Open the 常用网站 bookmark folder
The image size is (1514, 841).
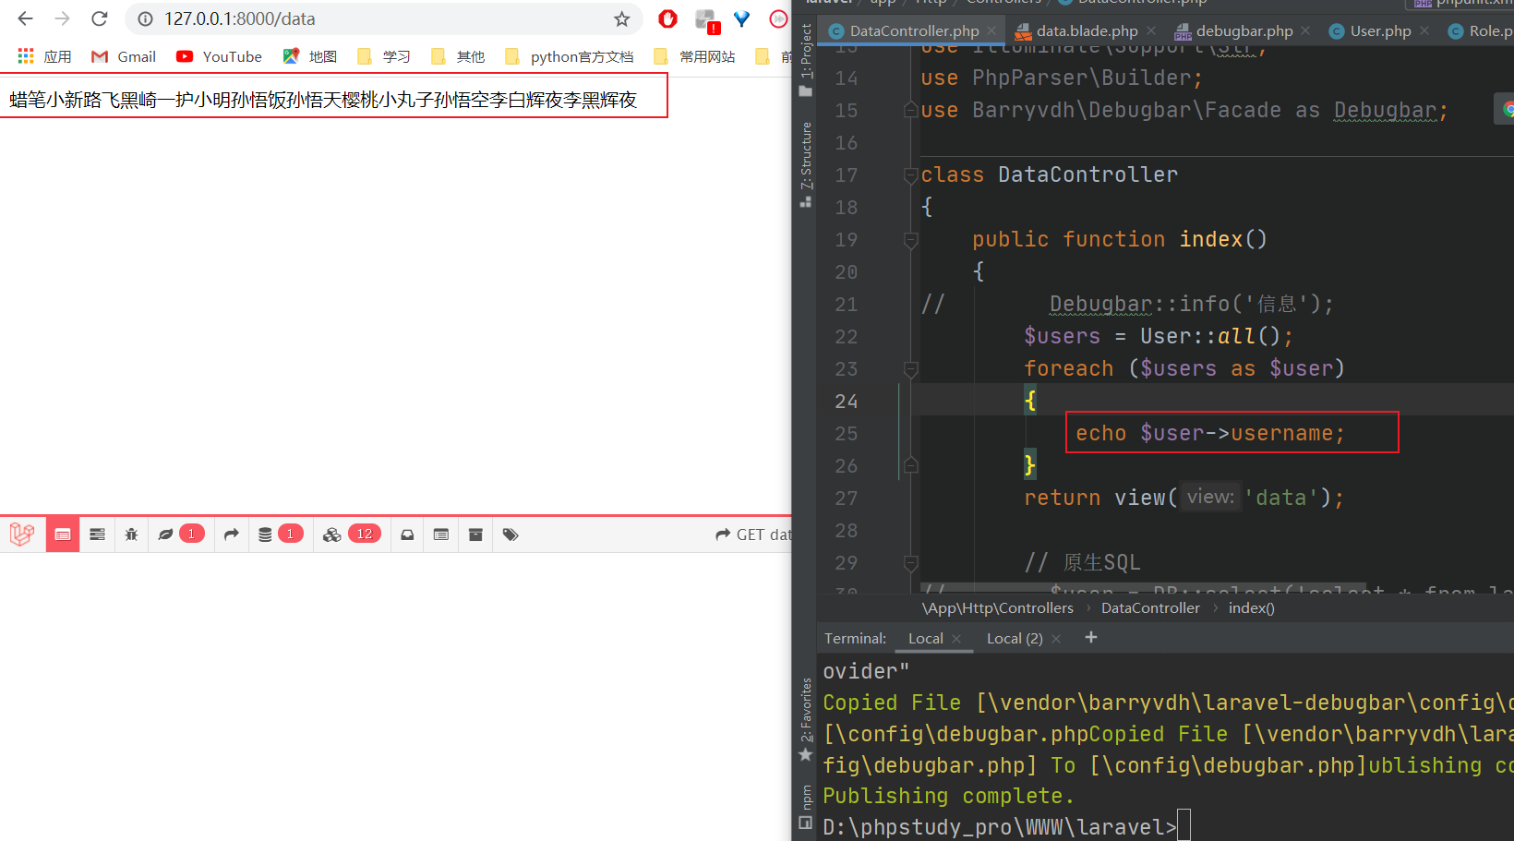tap(694, 56)
